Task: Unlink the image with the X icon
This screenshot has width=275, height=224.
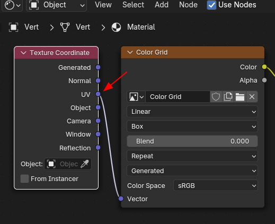Action: (252, 97)
